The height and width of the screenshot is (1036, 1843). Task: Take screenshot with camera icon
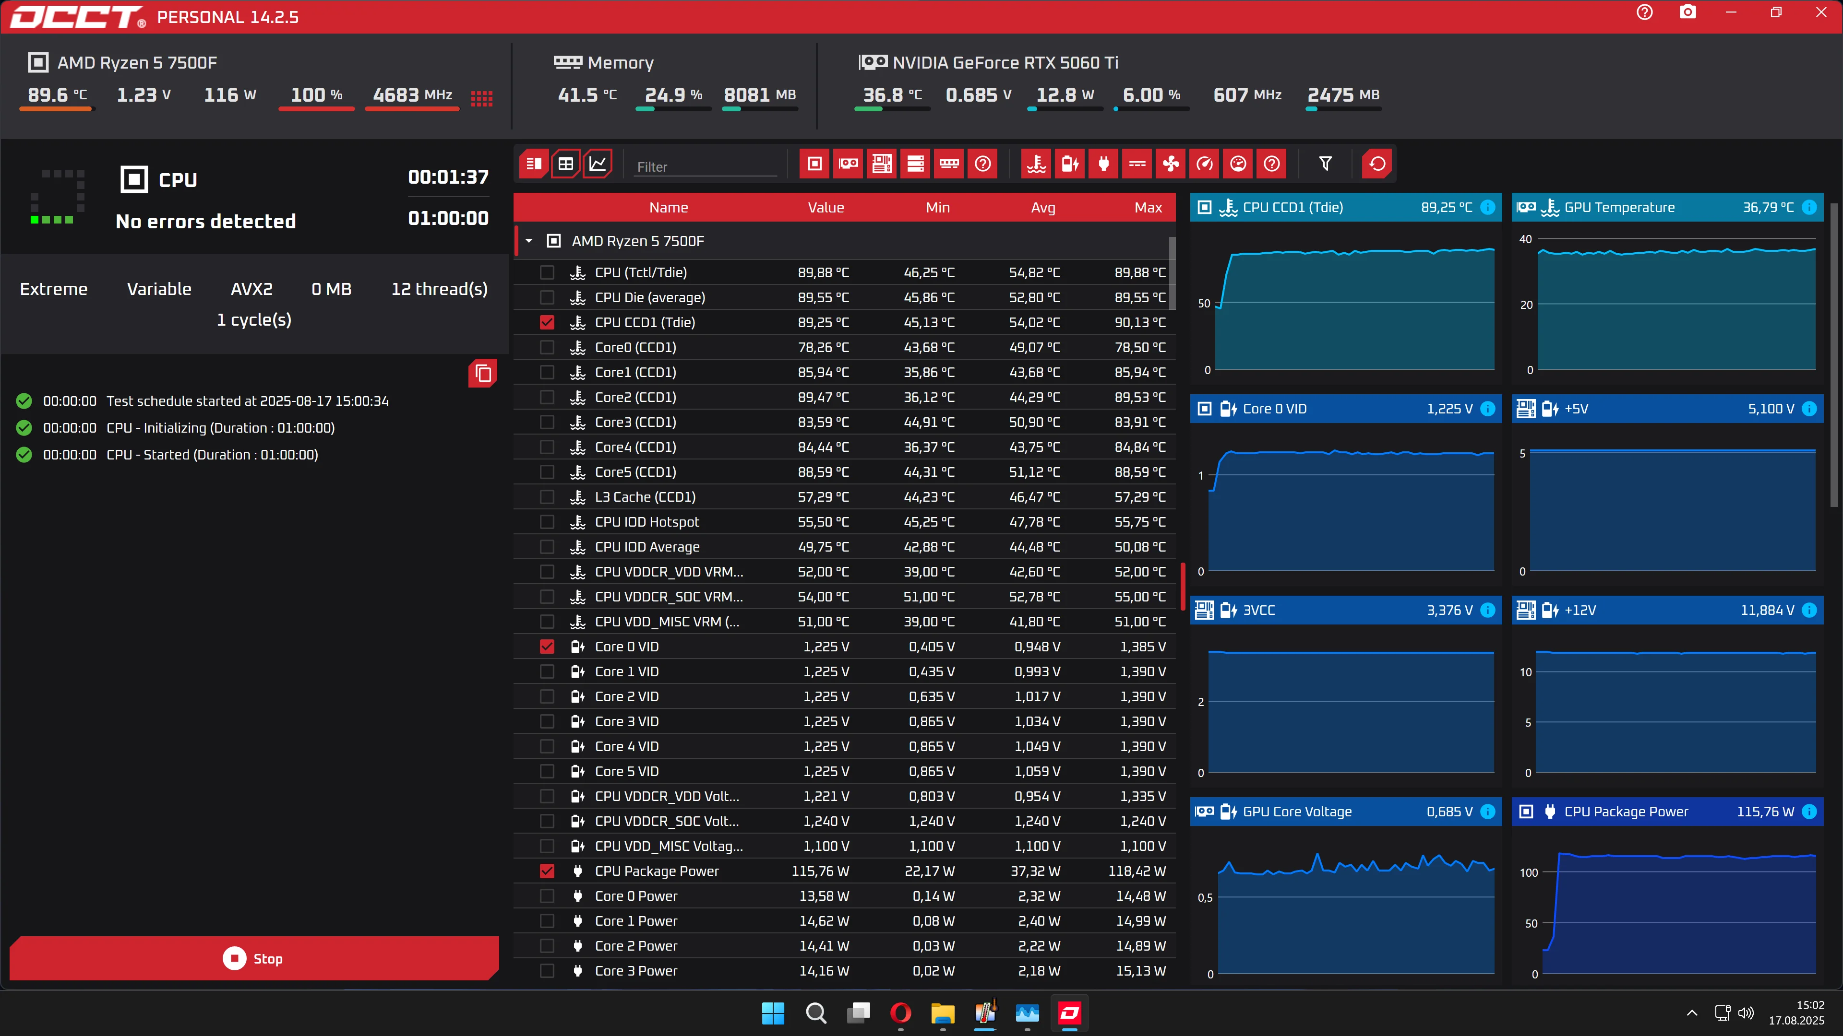pos(1688,12)
